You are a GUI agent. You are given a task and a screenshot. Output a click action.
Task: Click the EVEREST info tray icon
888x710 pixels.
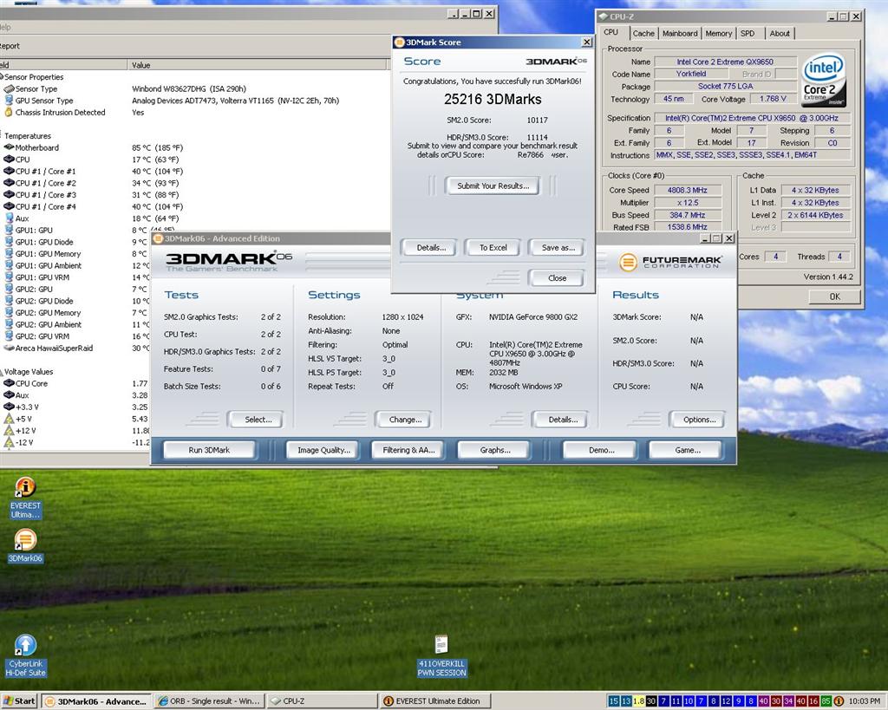[839, 701]
